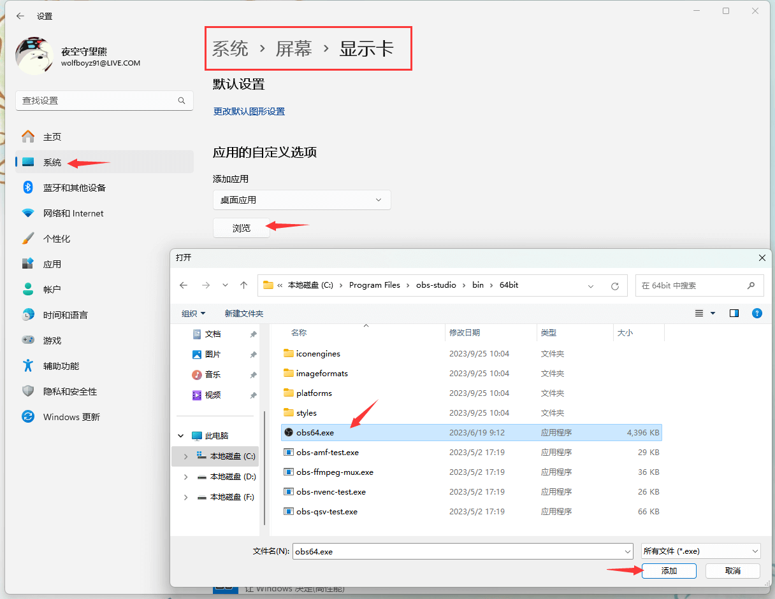Viewport: 775px width, 599px height.
Task: Go forward in the 打开 dialog
Action: coord(205,286)
